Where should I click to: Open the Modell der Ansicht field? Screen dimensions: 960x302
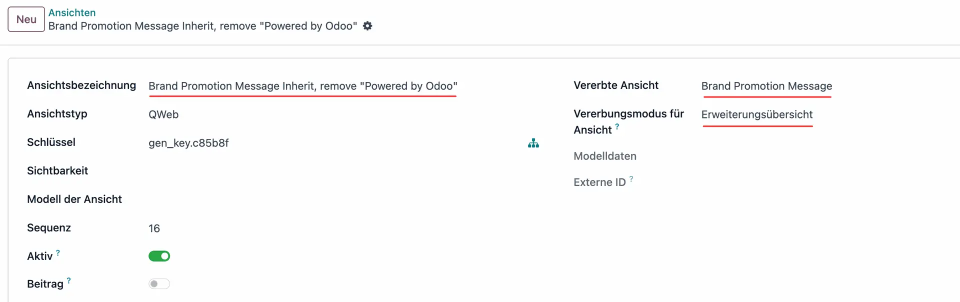[x=200, y=199]
